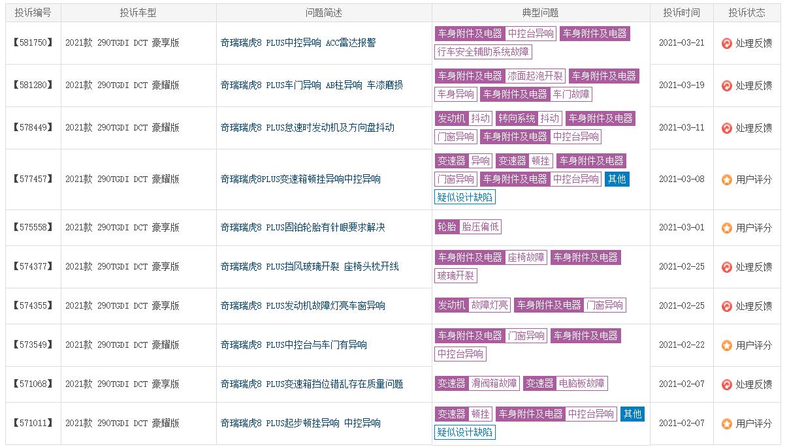This screenshot has width=787, height=447.
Task: Click the 投诉编号 column header
Action: pyautogui.click(x=33, y=12)
